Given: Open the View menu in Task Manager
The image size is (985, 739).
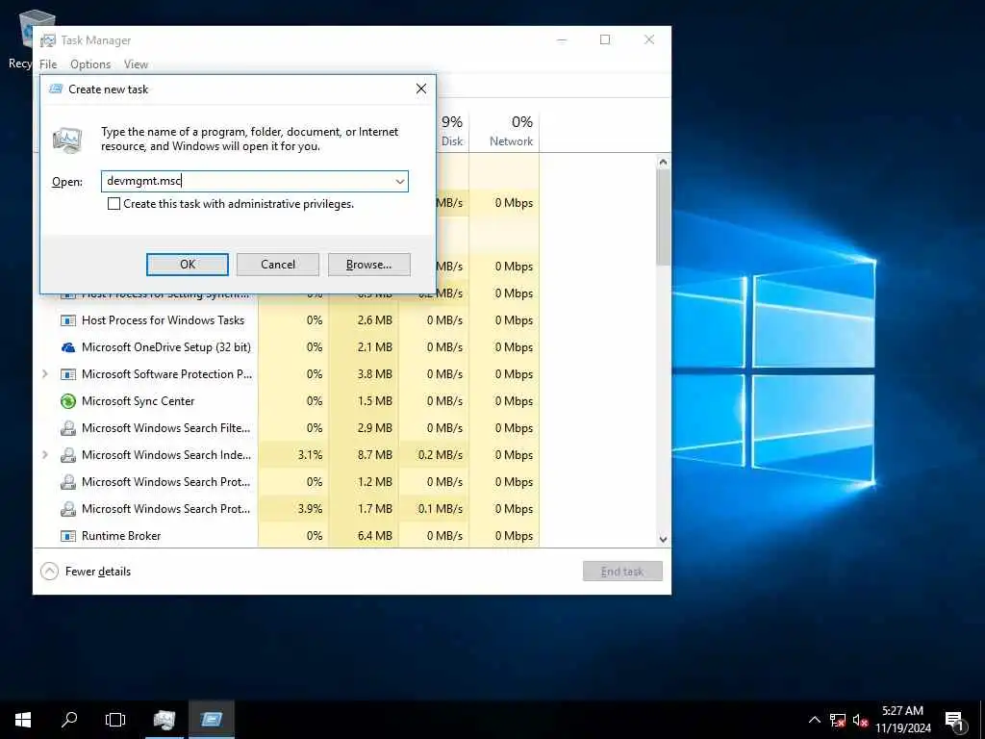Looking at the screenshot, I should pos(136,64).
